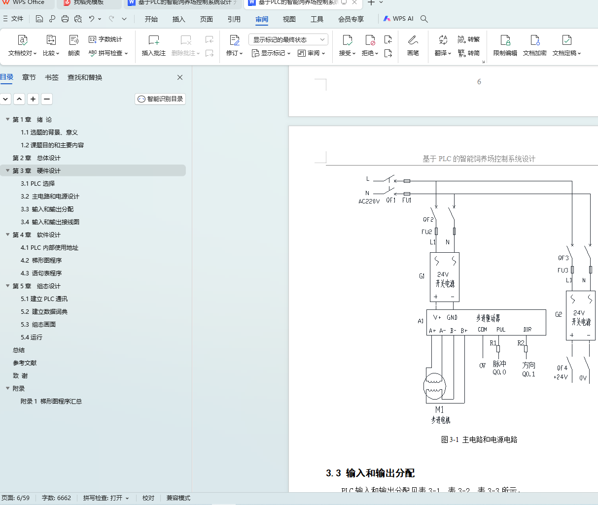Image resolution: width=598 pixels, height=505 pixels.
Task: Click 修订 track changes icon
Action: (x=235, y=40)
